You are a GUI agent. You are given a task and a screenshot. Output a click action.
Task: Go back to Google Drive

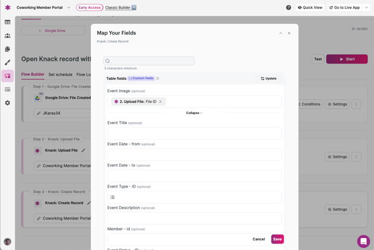(x=53, y=30)
